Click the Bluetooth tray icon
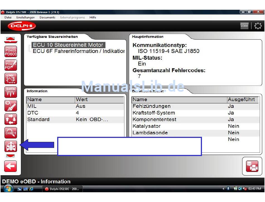265x202 pixels. [x=228, y=189]
